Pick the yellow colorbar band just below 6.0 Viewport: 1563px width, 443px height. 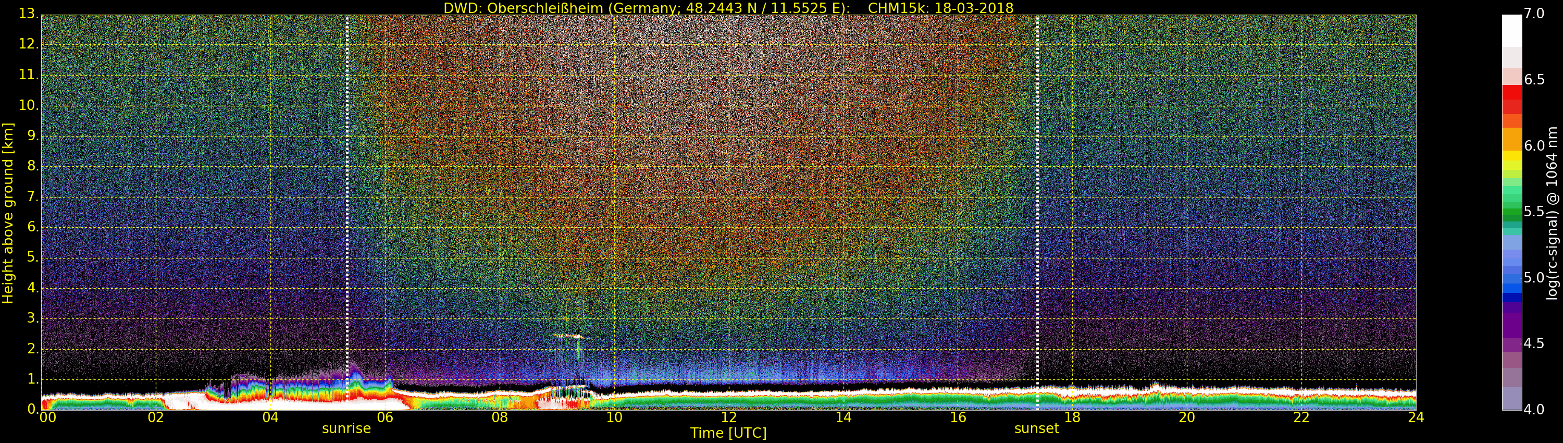tap(1511, 155)
